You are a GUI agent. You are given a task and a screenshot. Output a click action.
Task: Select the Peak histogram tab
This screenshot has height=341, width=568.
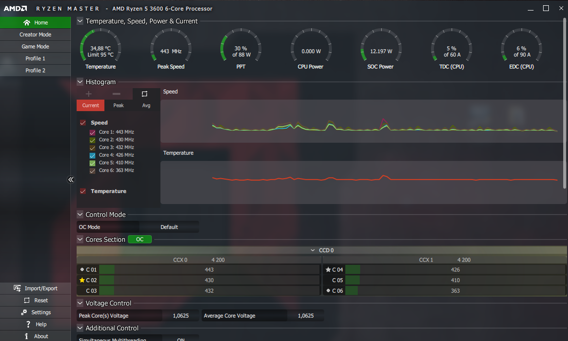click(x=118, y=105)
